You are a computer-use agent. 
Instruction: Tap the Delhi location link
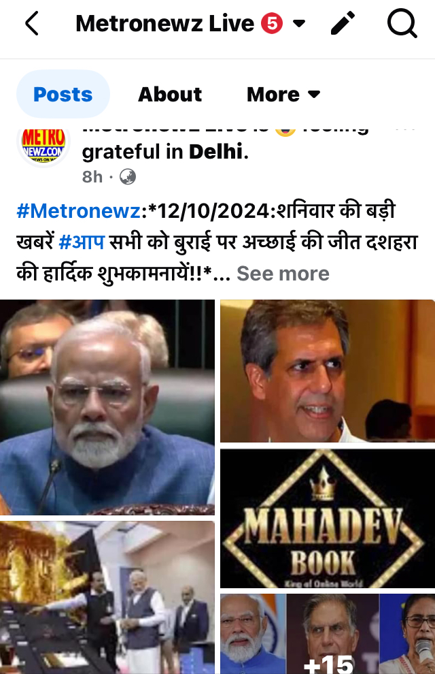click(x=215, y=151)
